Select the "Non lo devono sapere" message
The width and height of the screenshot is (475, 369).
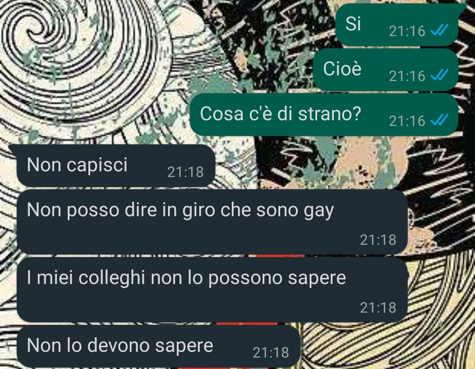pos(158,346)
